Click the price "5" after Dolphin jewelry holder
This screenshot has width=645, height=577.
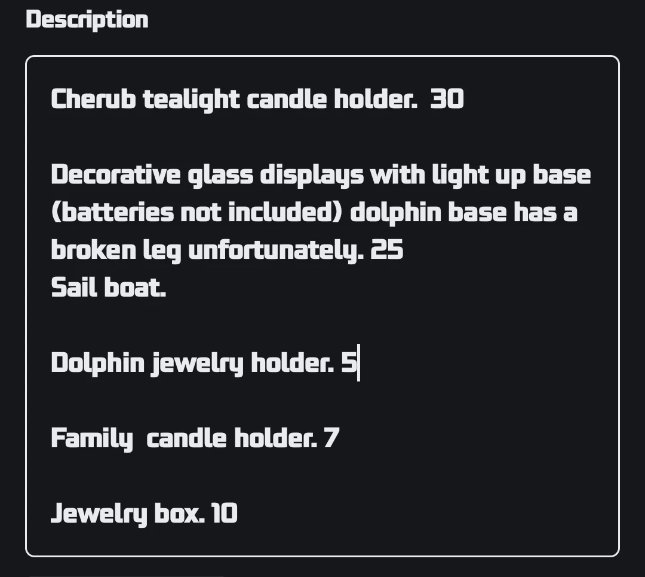click(349, 363)
